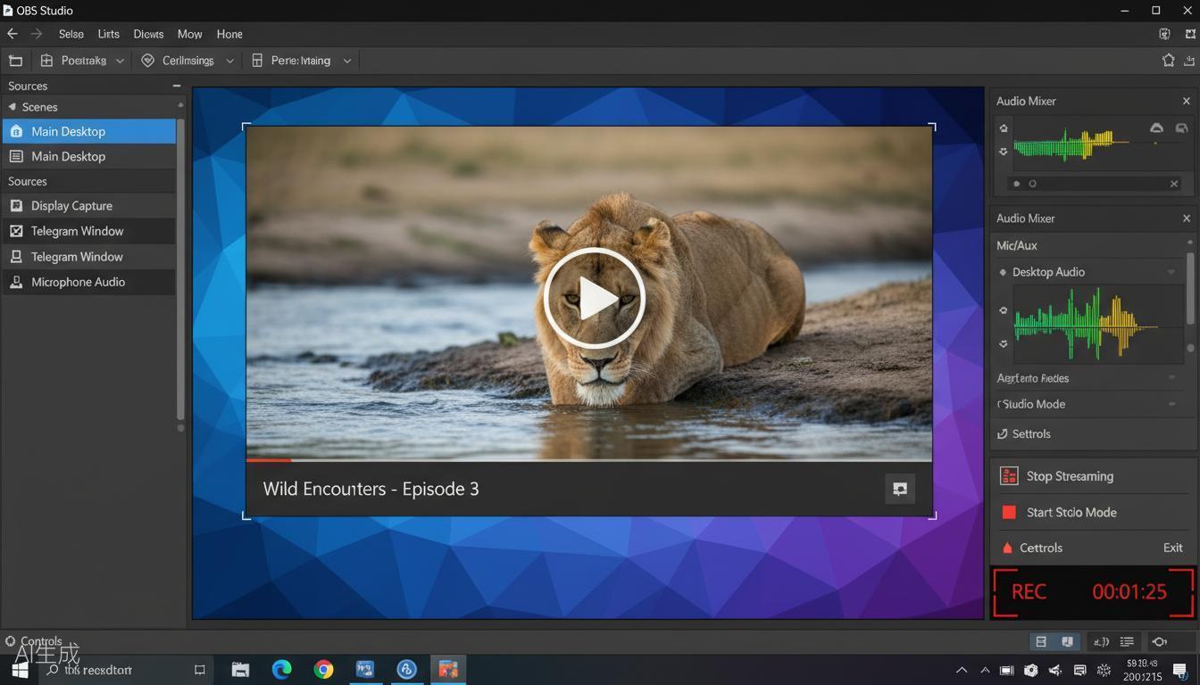Click the top Audio Mixer level meter

(1071, 143)
